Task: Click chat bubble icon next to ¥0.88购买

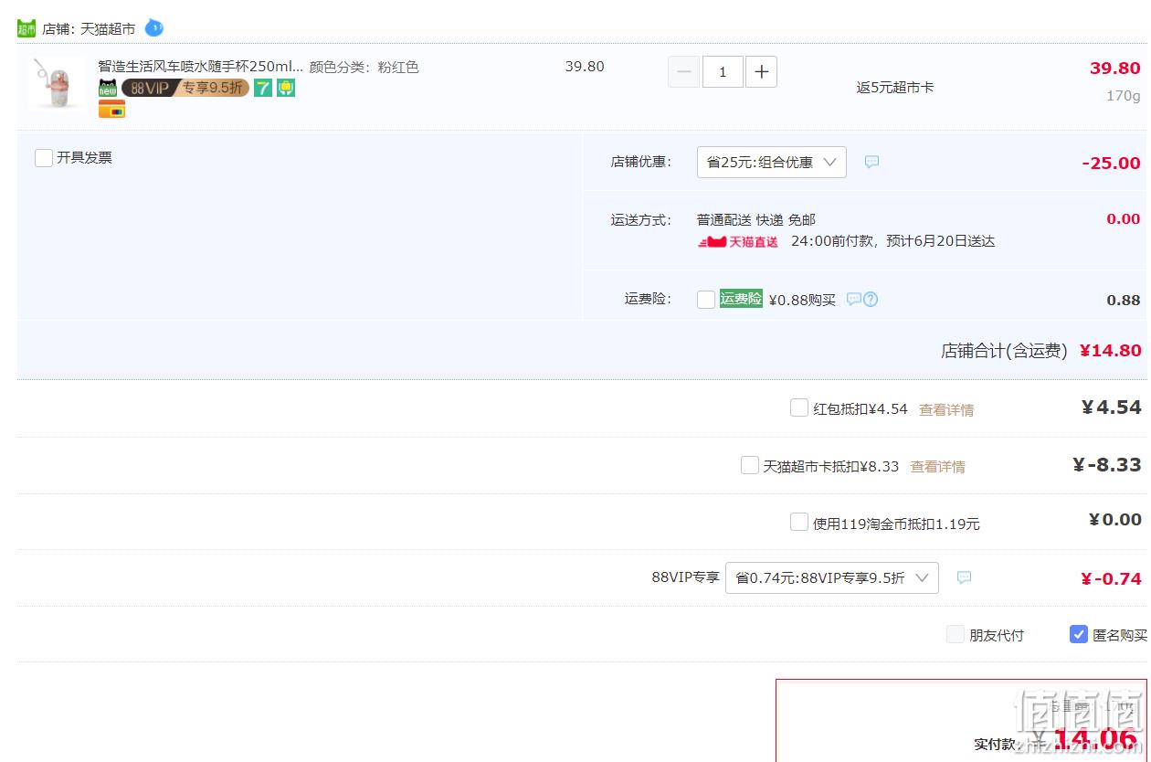Action: point(853,299)
